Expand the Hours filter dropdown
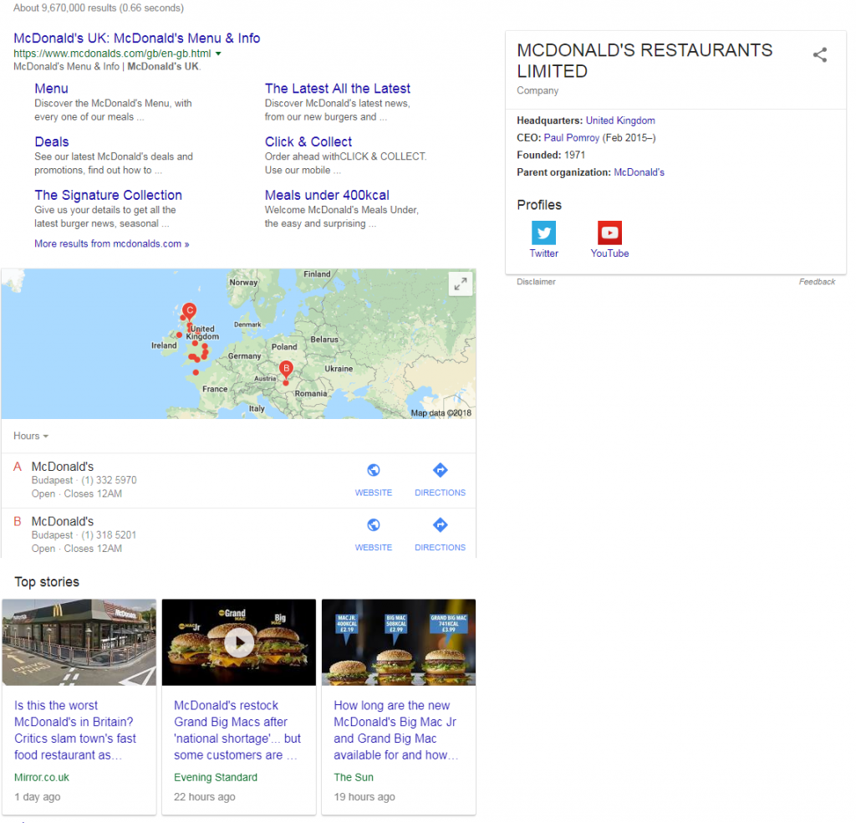856x823 pixels. pos(31,436)
